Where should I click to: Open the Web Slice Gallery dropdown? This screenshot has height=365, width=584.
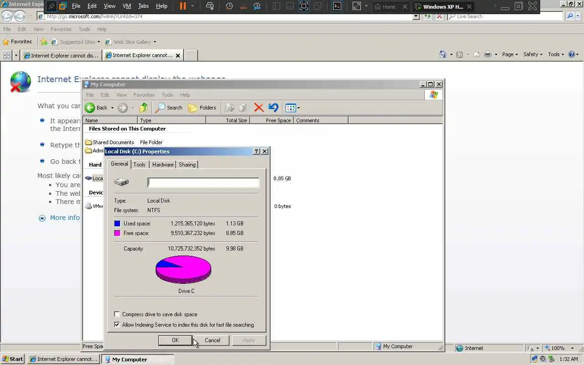tap(155, 42)
